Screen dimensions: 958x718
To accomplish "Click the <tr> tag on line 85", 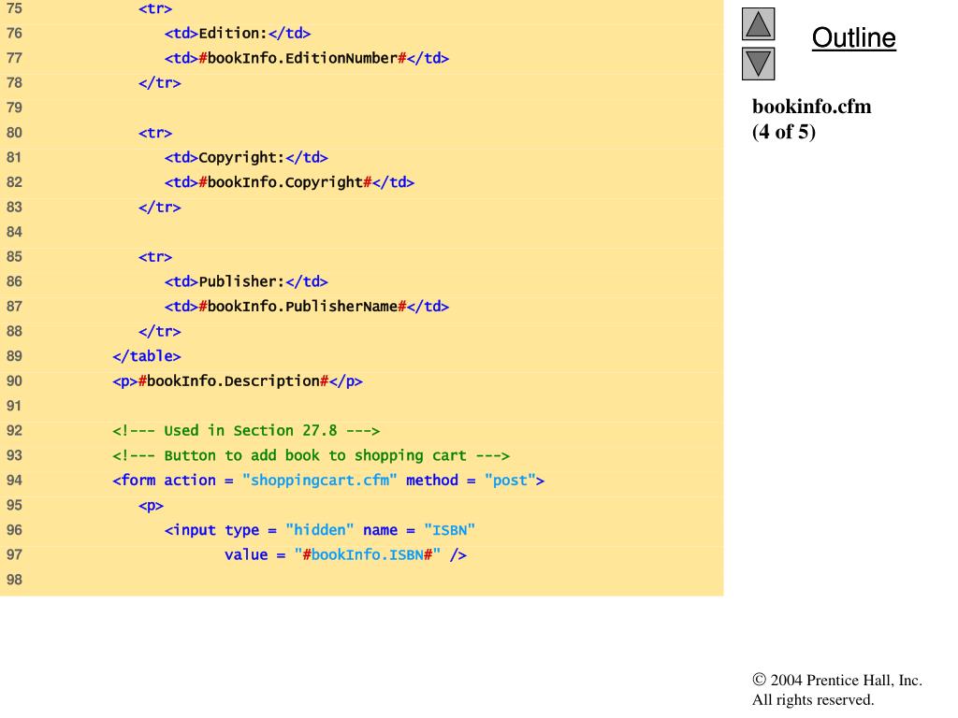I will [x=155, y=256].
